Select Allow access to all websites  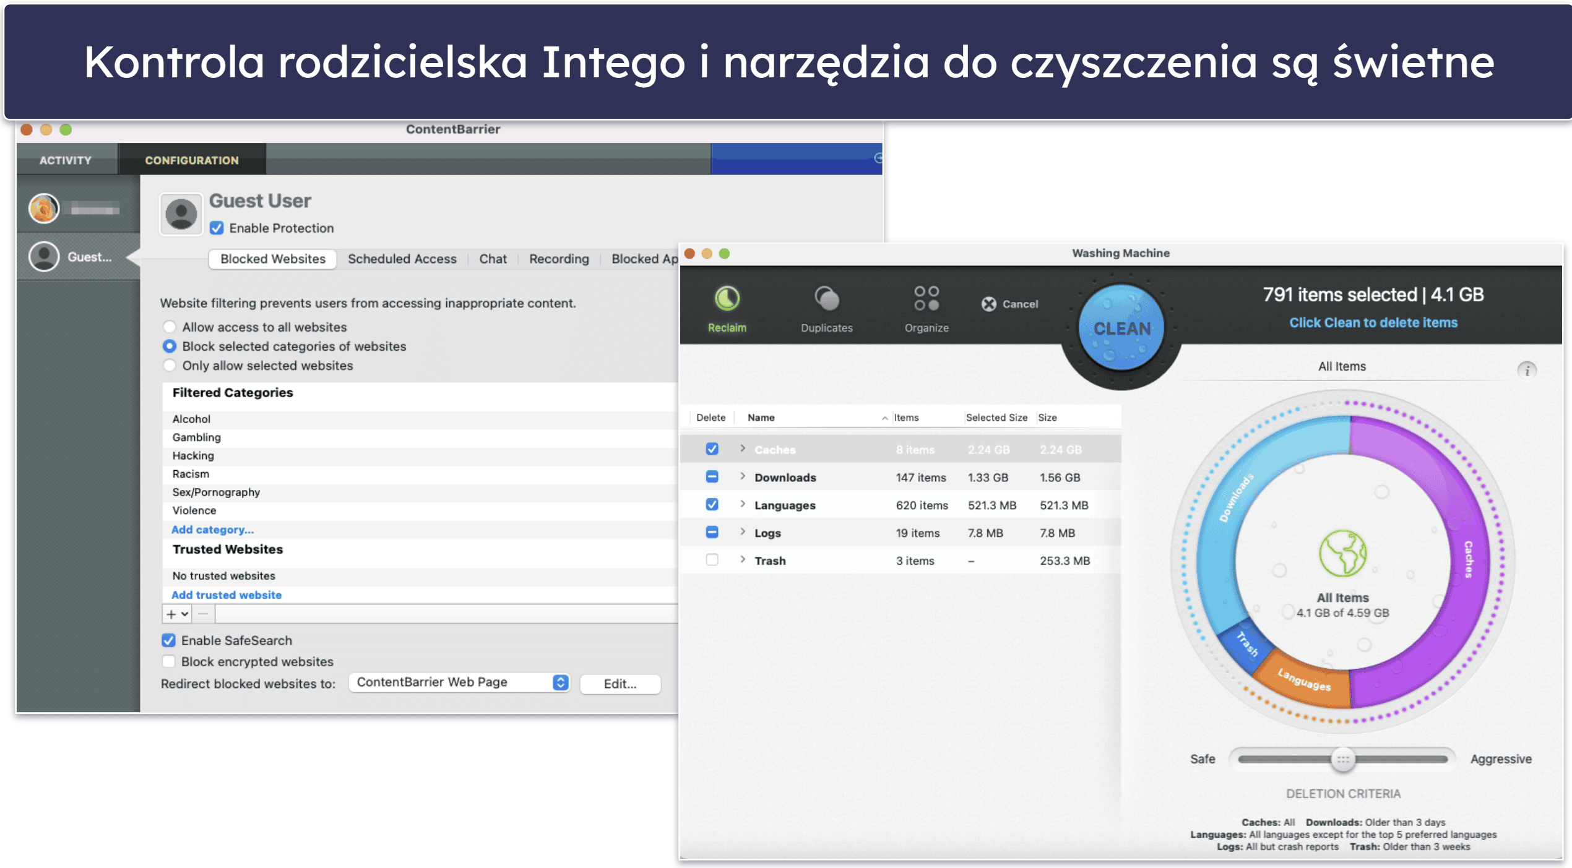169,327
